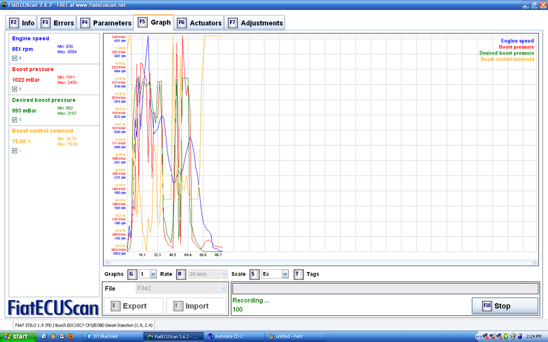Toggle Boost control/solenoid checkbox
Screen dimensions: 548x342
click(x=14, y=150)
